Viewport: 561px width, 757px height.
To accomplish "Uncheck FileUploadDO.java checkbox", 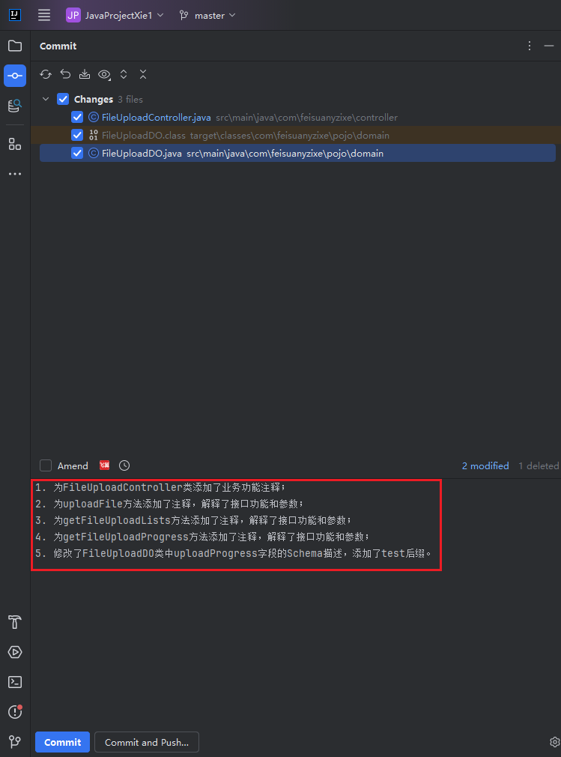I will [x=76, y=153].
